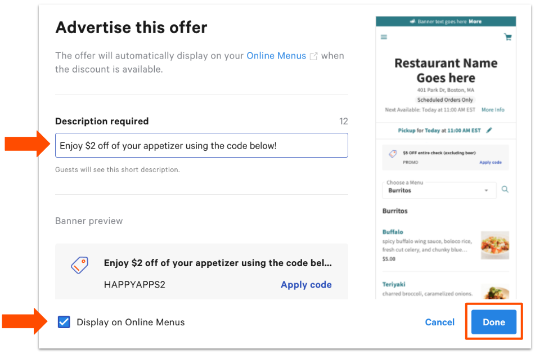Click the small tag icon in the mobile promo card
This screenshot has width=535, height=354.
pos(392,153)
